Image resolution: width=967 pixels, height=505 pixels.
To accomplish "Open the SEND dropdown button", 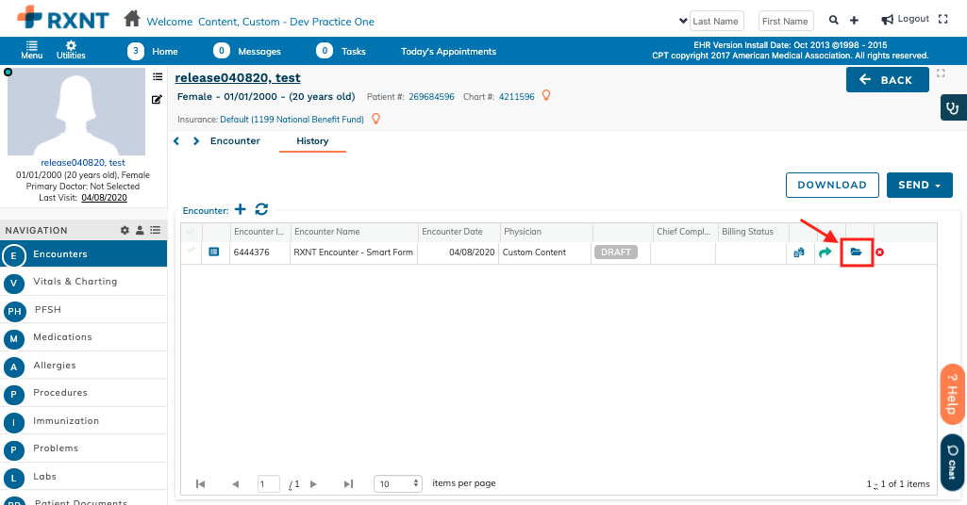I will [919, 186].
